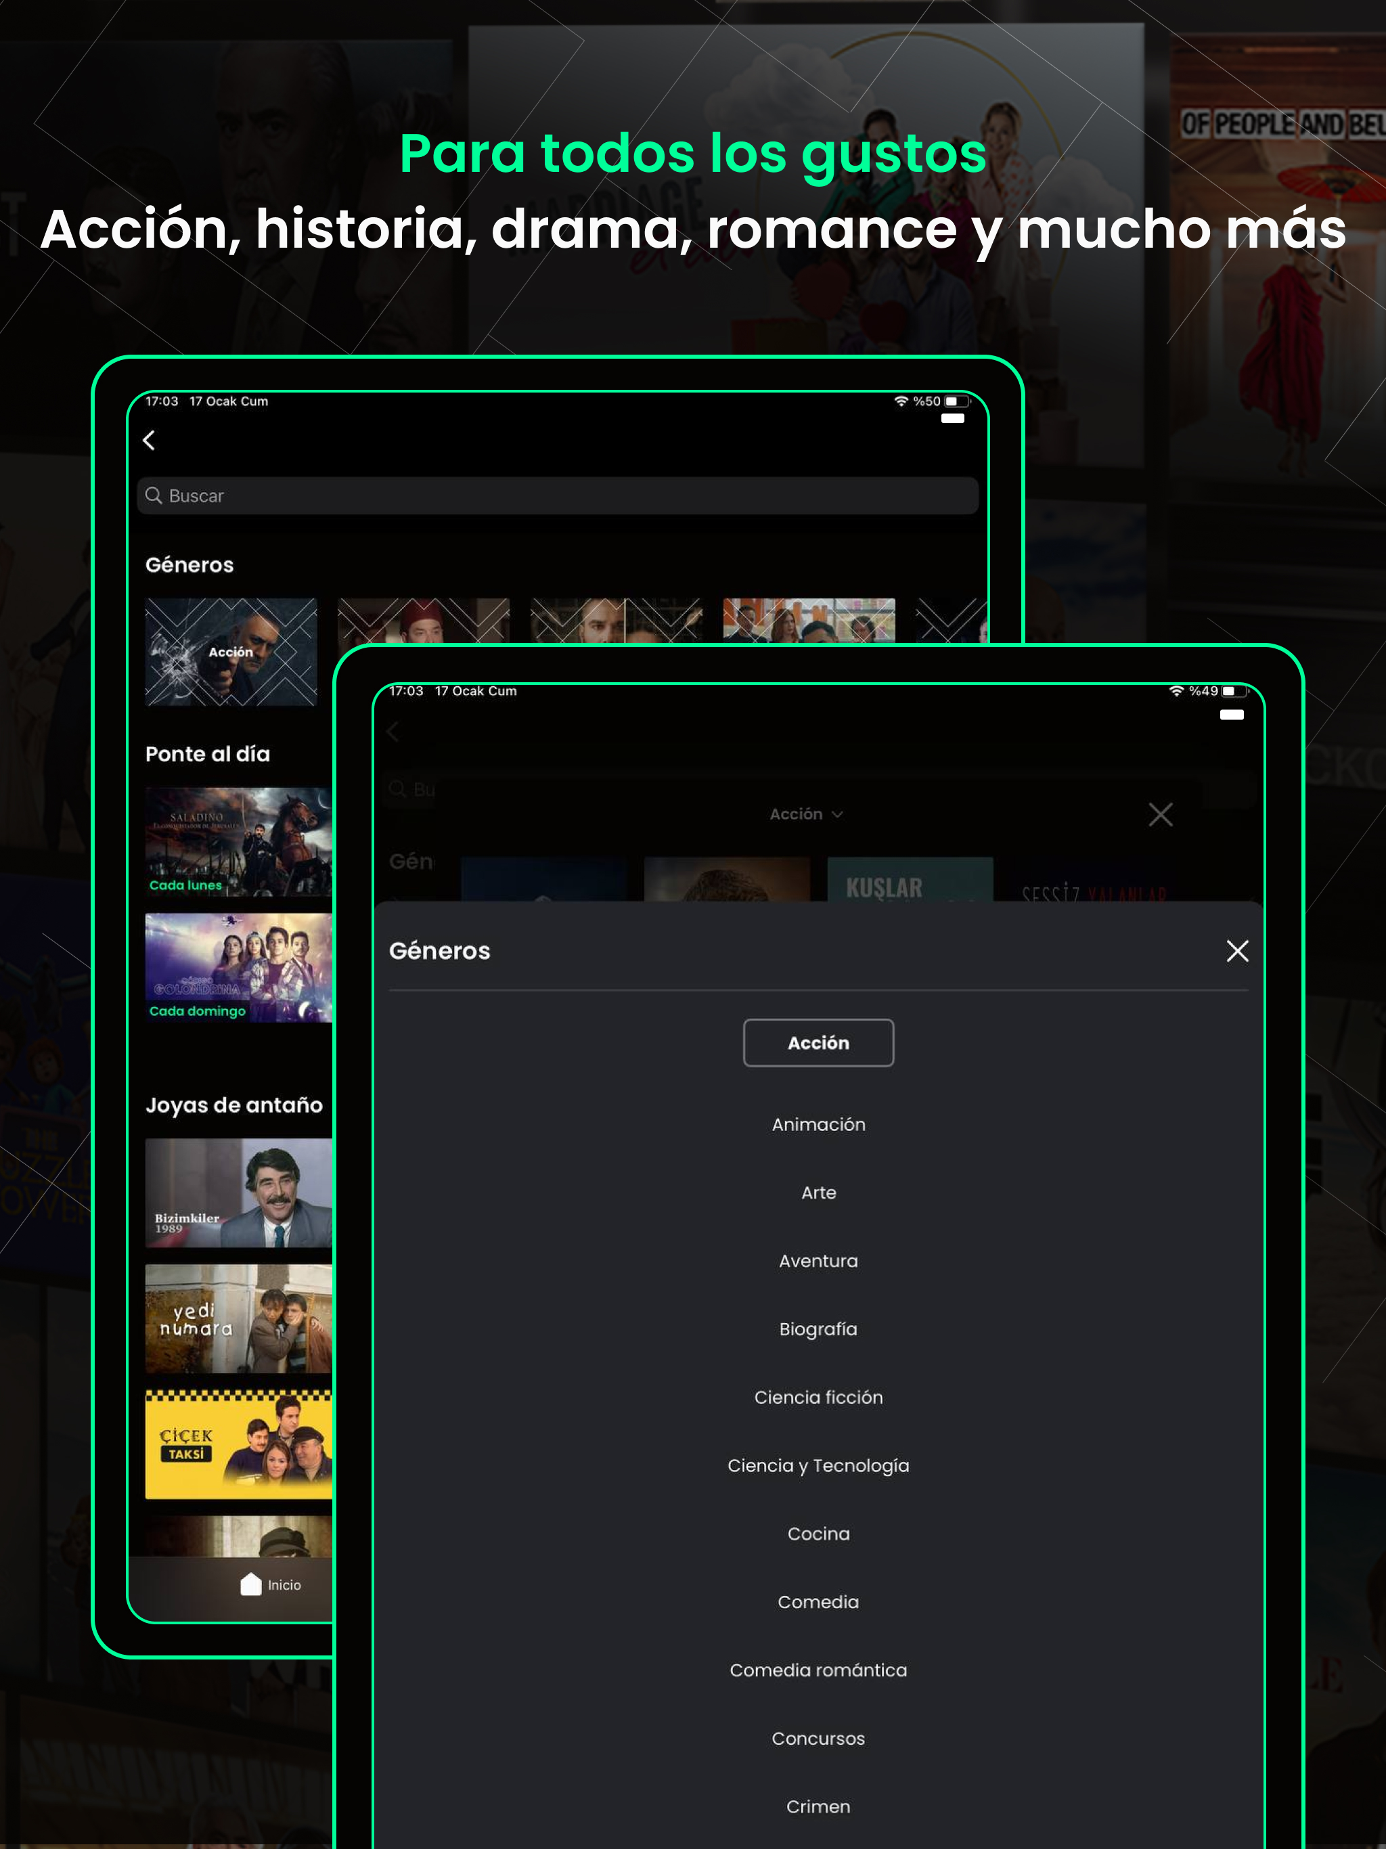Screen dimensions: 1386x1849
Task: Open the Golondrina Cada domingo thumbnail
Action: 238,967
